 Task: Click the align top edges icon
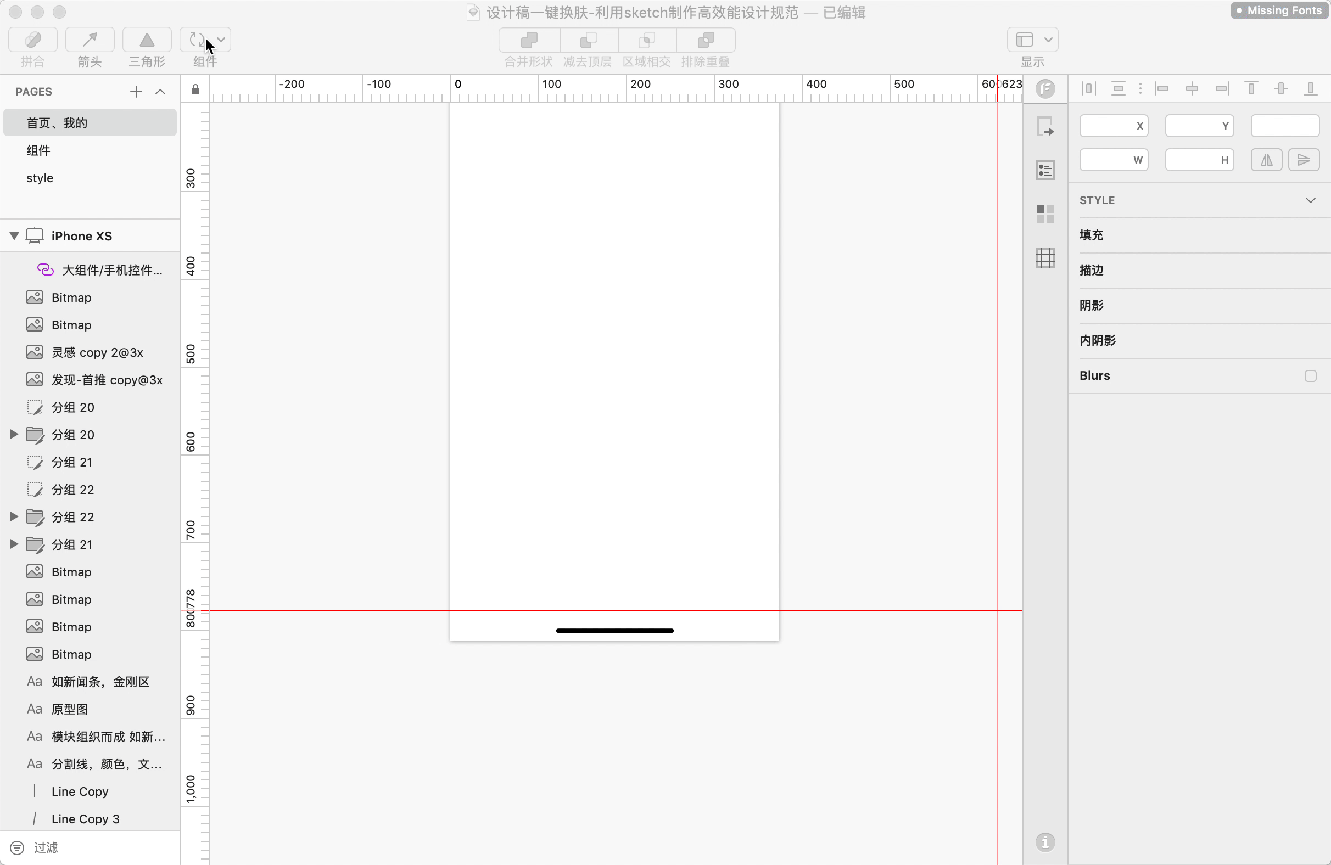click(1251, 88)
